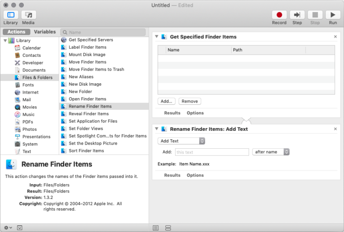The image size is (344, 232).
Task: Click the Add... button
Action: (x=166, y=101)
